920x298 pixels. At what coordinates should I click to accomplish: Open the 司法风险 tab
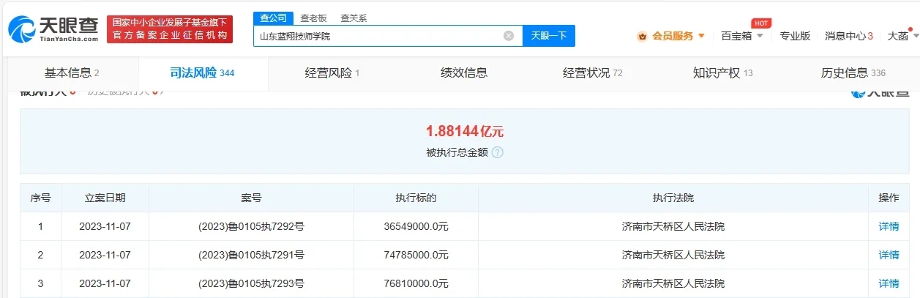(202, 72)
